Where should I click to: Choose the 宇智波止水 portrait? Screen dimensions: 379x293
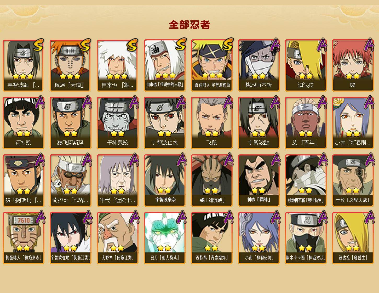point(164,123)
